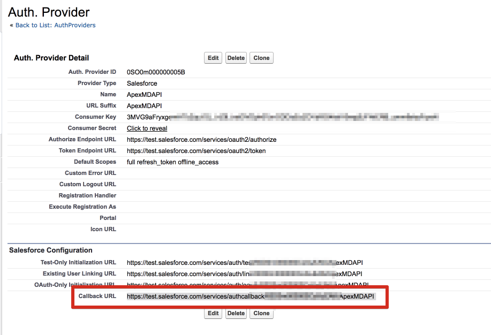This screenshot has height=335, width=491.
Task: Click the Token Endpoint URL label
Action: 87,150
